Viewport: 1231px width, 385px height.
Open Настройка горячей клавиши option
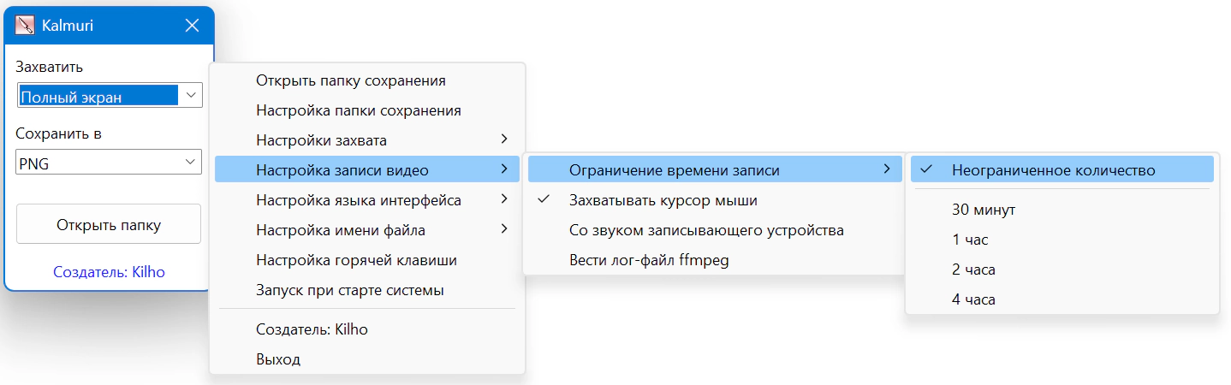(356, 260)
